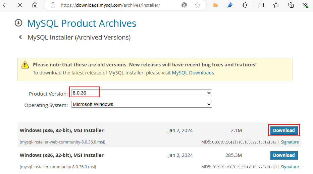
Task: Go back using the chevron beside MySQL Installer
Action: point(20,37)
